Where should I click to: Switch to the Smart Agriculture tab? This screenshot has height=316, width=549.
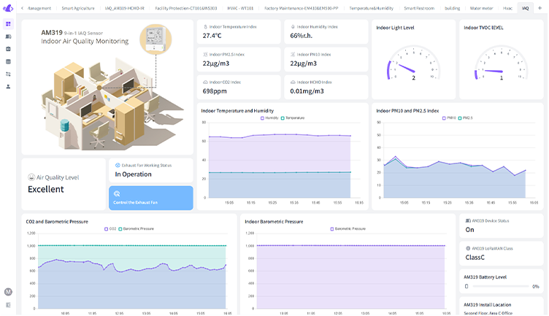(x=77, y=7)
